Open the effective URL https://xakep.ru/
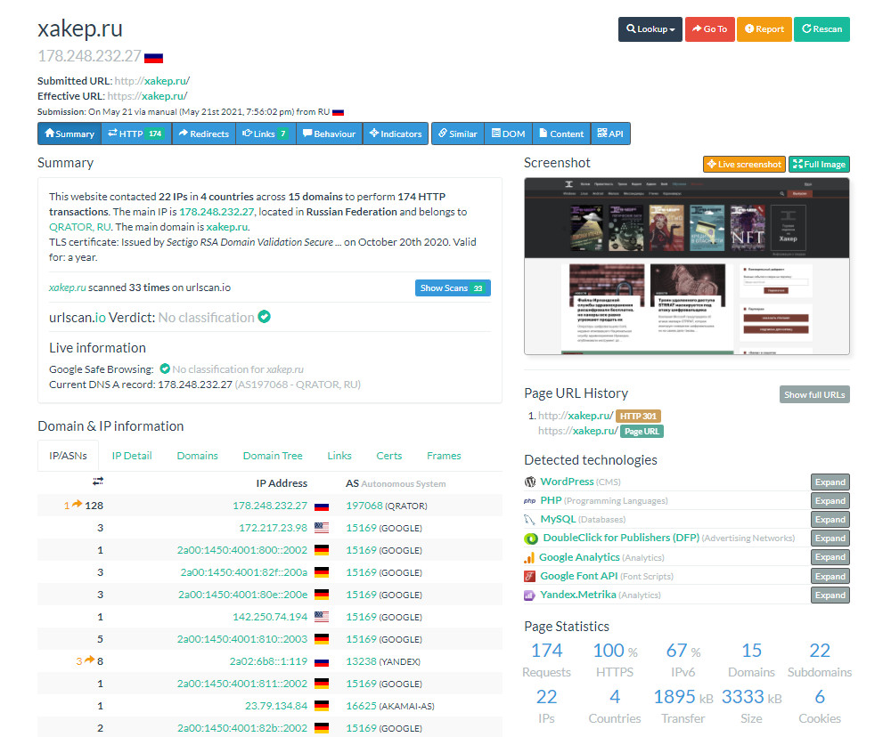 [x=147, y=96]
